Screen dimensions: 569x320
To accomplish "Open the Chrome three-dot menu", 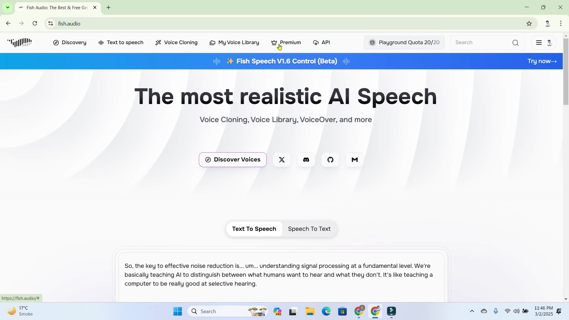I will tap(561, 23).
